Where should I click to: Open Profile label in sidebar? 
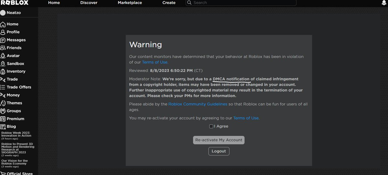(x=13, y=32)
